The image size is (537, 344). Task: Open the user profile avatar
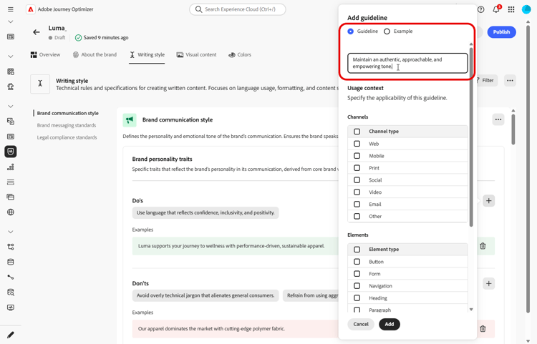(526, 9)
